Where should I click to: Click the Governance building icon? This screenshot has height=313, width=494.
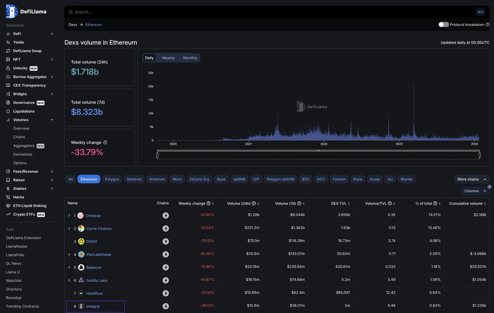point(8,103)
